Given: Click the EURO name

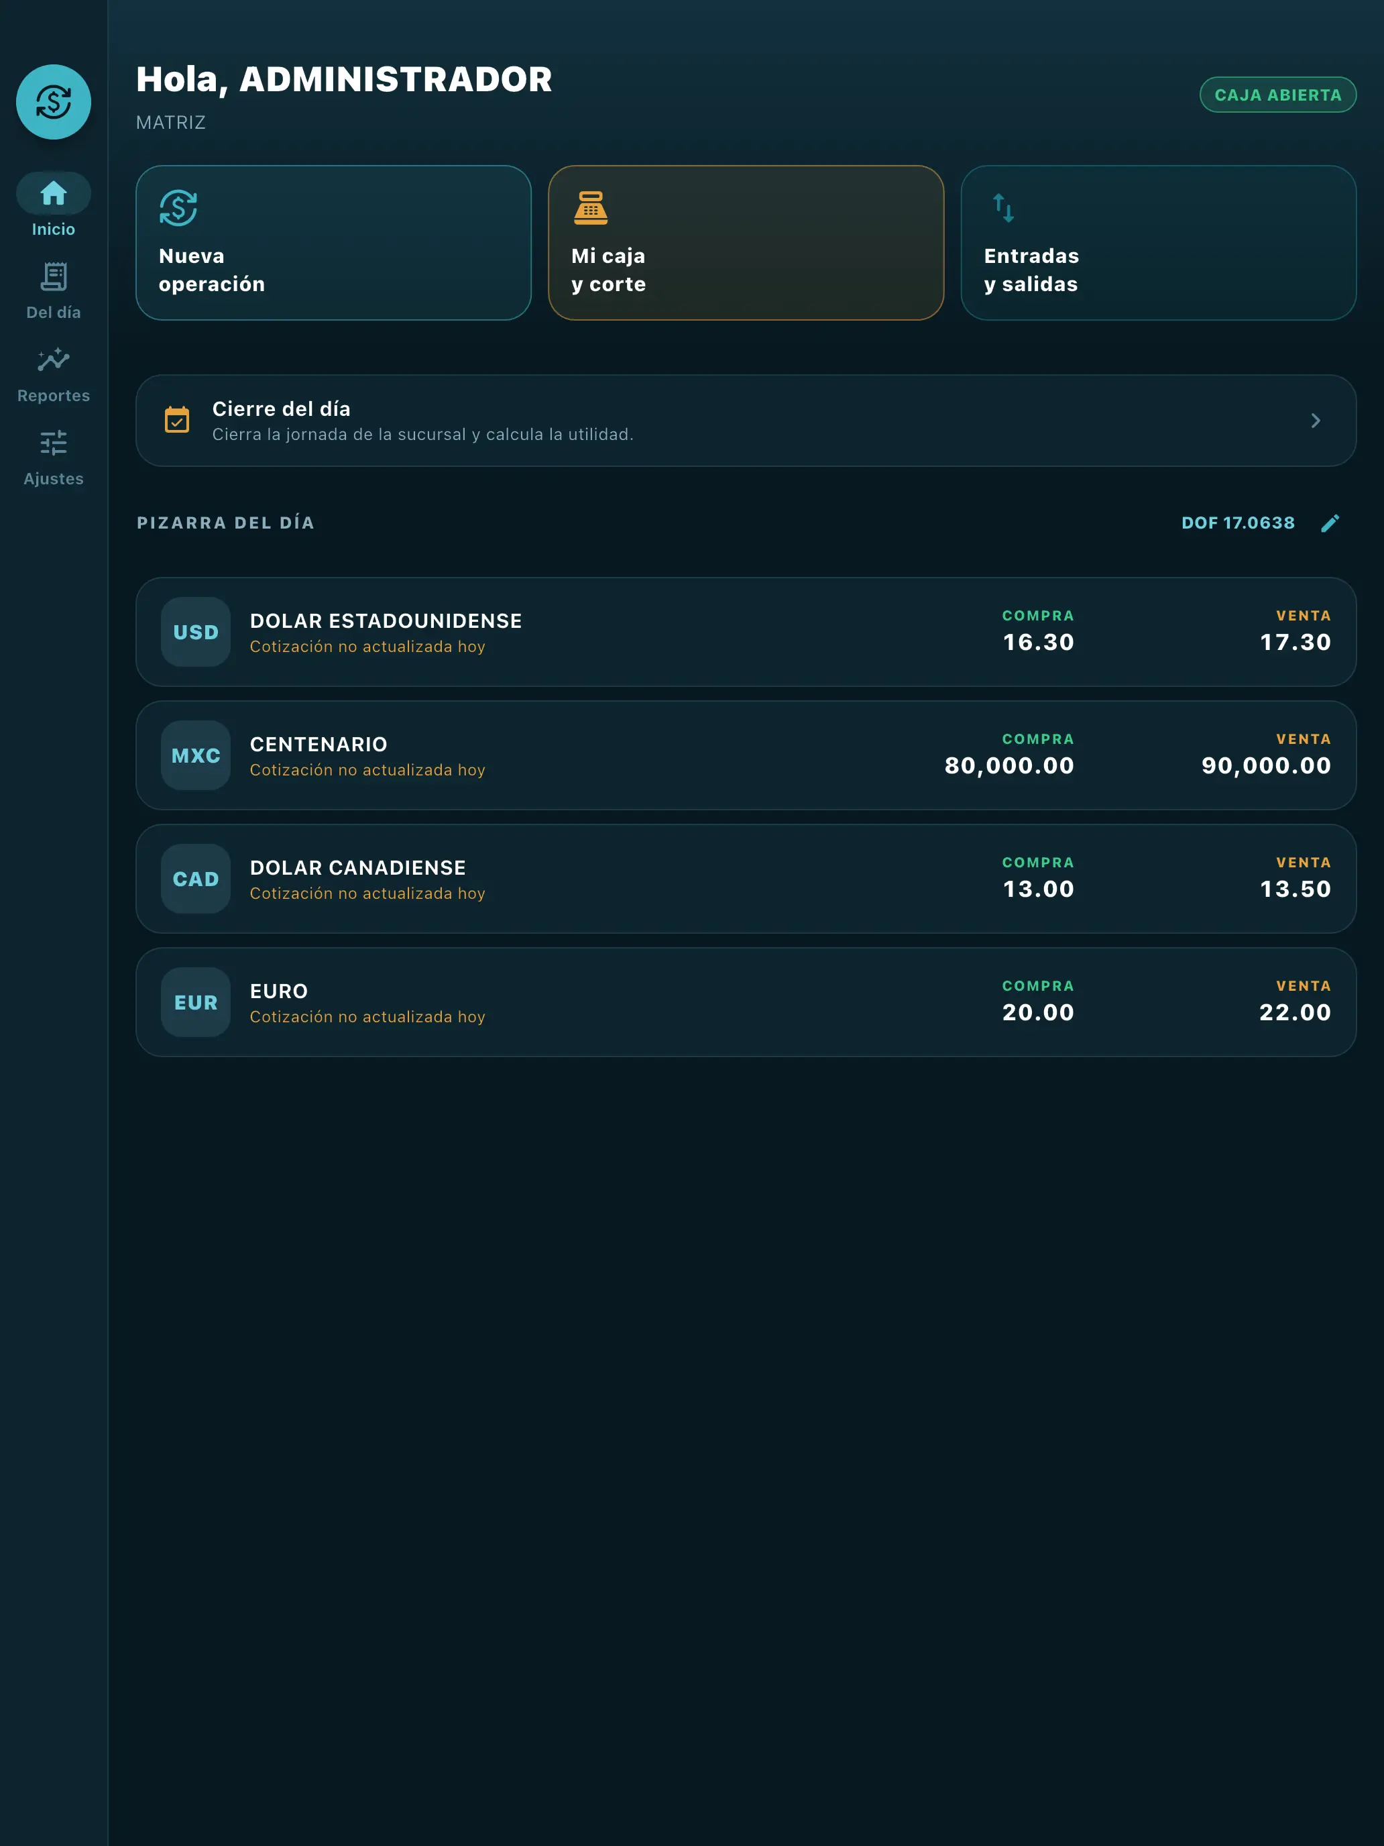Looking at the screenshot, I should tap(279, 991).
